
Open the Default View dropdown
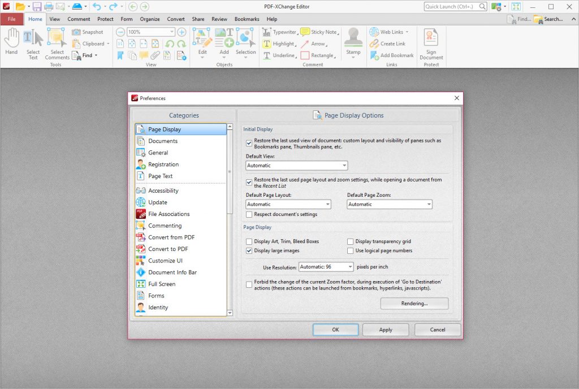(296, 166)
